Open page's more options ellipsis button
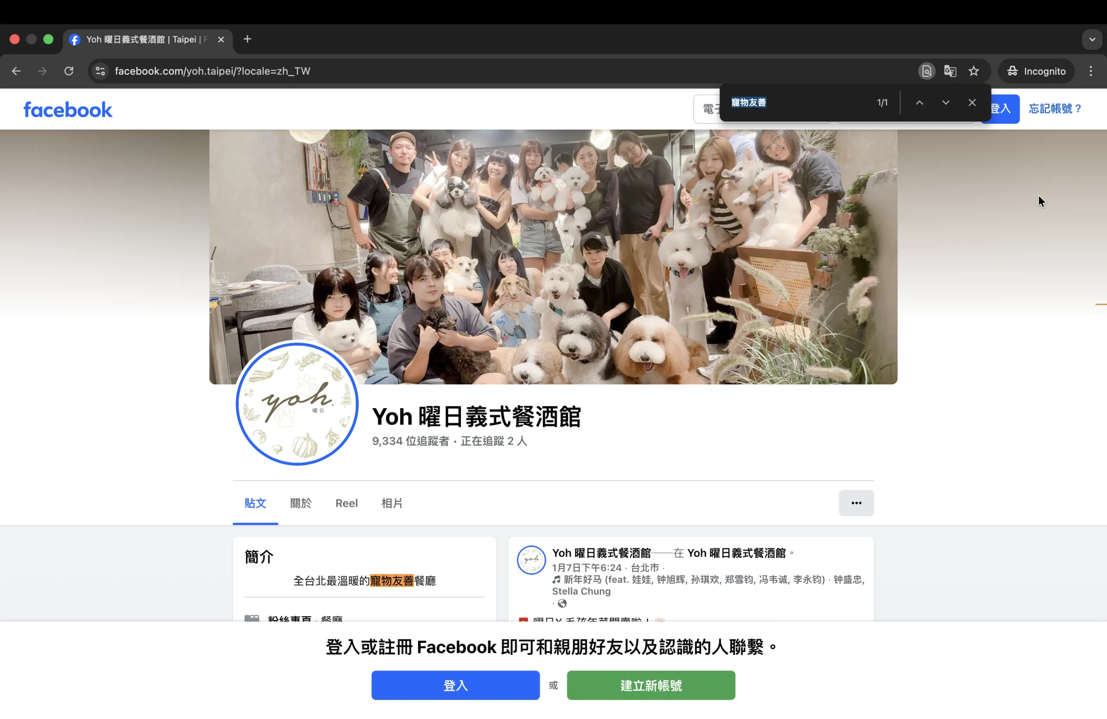The width and height of the screenshot is (1107, 719). 856,503
